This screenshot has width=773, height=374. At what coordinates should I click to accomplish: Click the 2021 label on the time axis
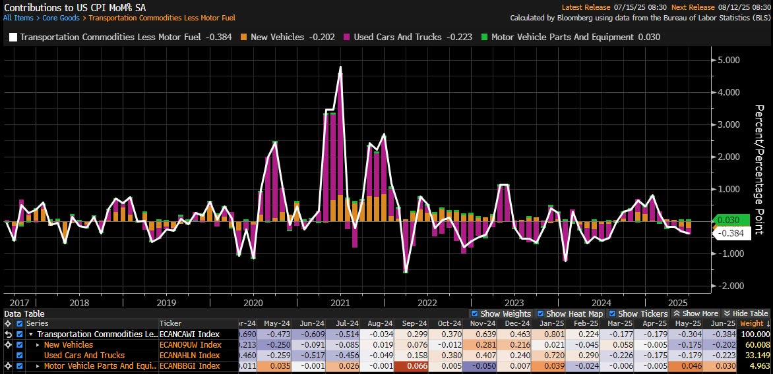click(x=340, y=303)
